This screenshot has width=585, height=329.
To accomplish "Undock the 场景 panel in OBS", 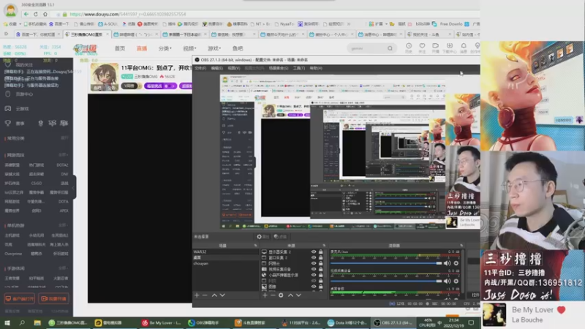I will click(x=255, y=246).
